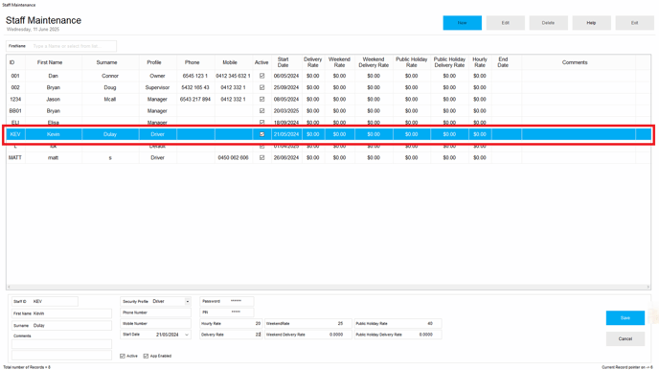
Task: Click the first Comments text line
Action: (x=61, y=344)
